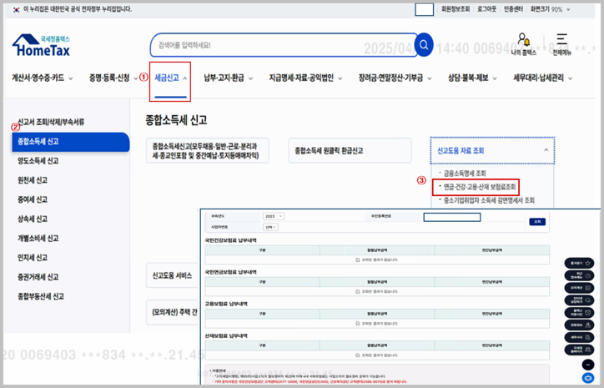
Task: Select 종합부동산세 신고 in sidebar
Action: tap(40, 296)
